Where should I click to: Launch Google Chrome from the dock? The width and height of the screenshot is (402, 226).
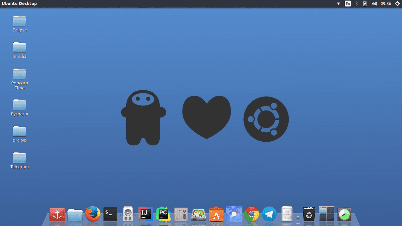click(x=252, y=214)
